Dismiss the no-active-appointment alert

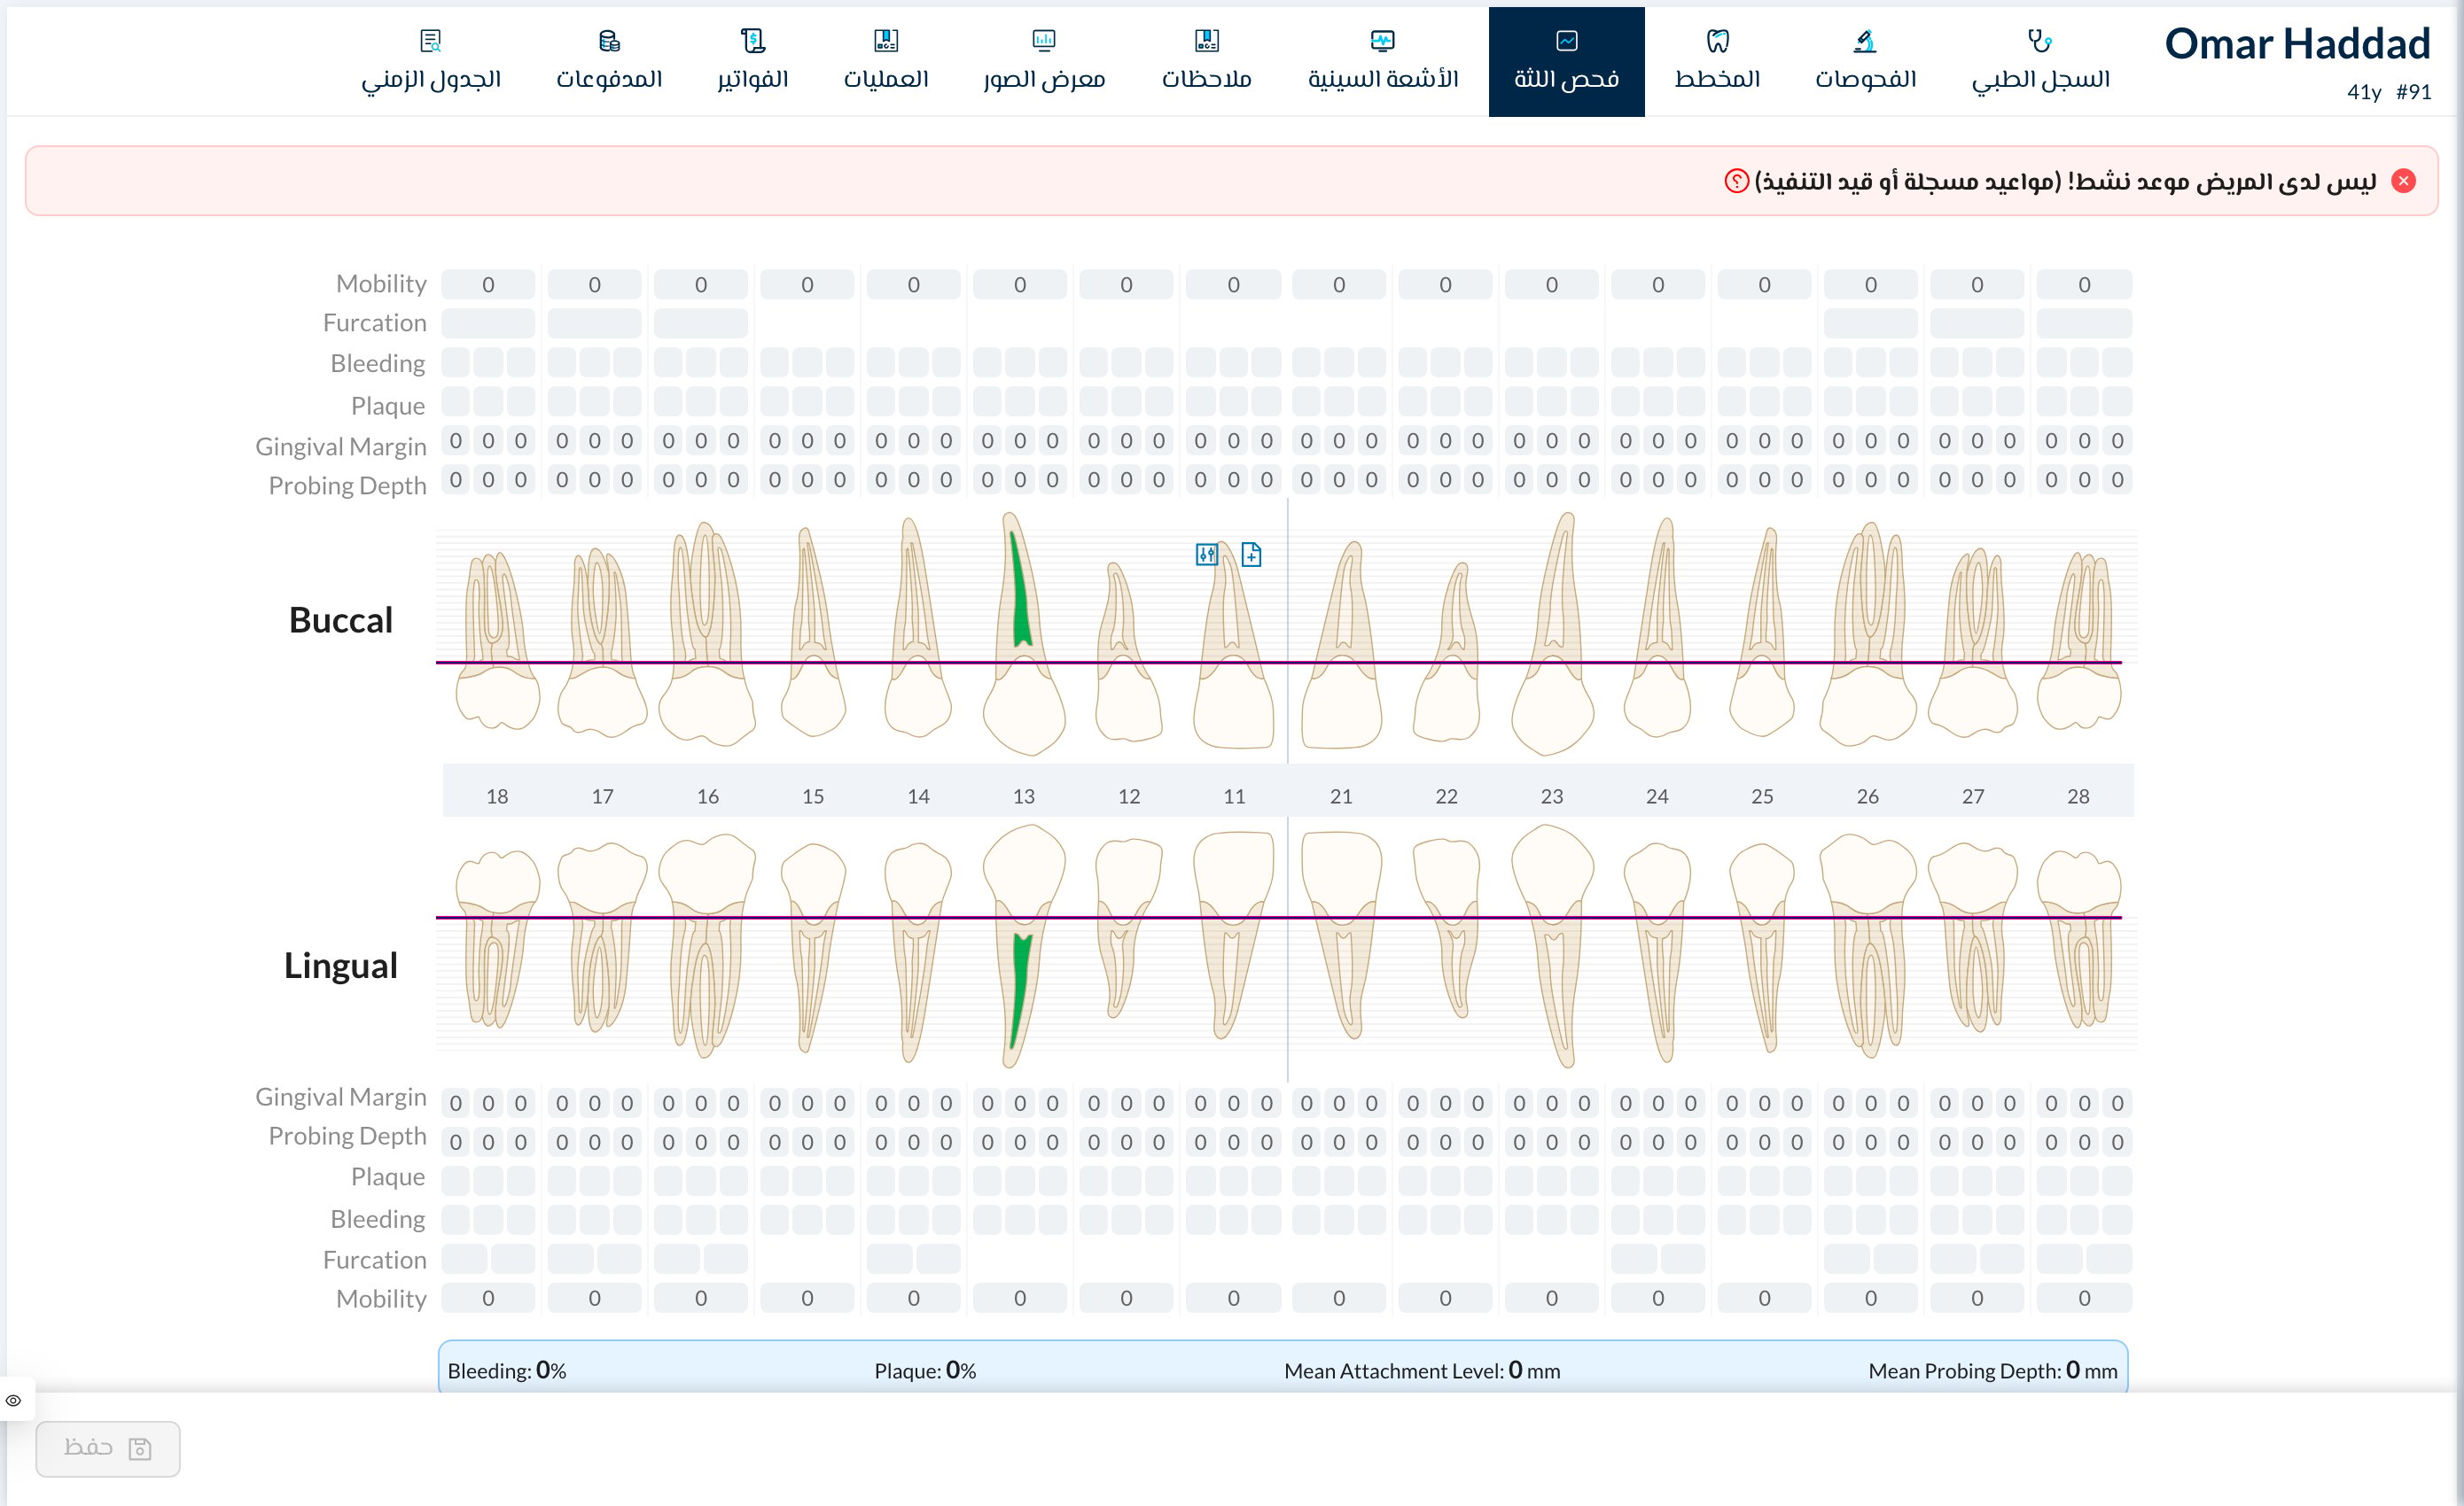(2403, 181)
